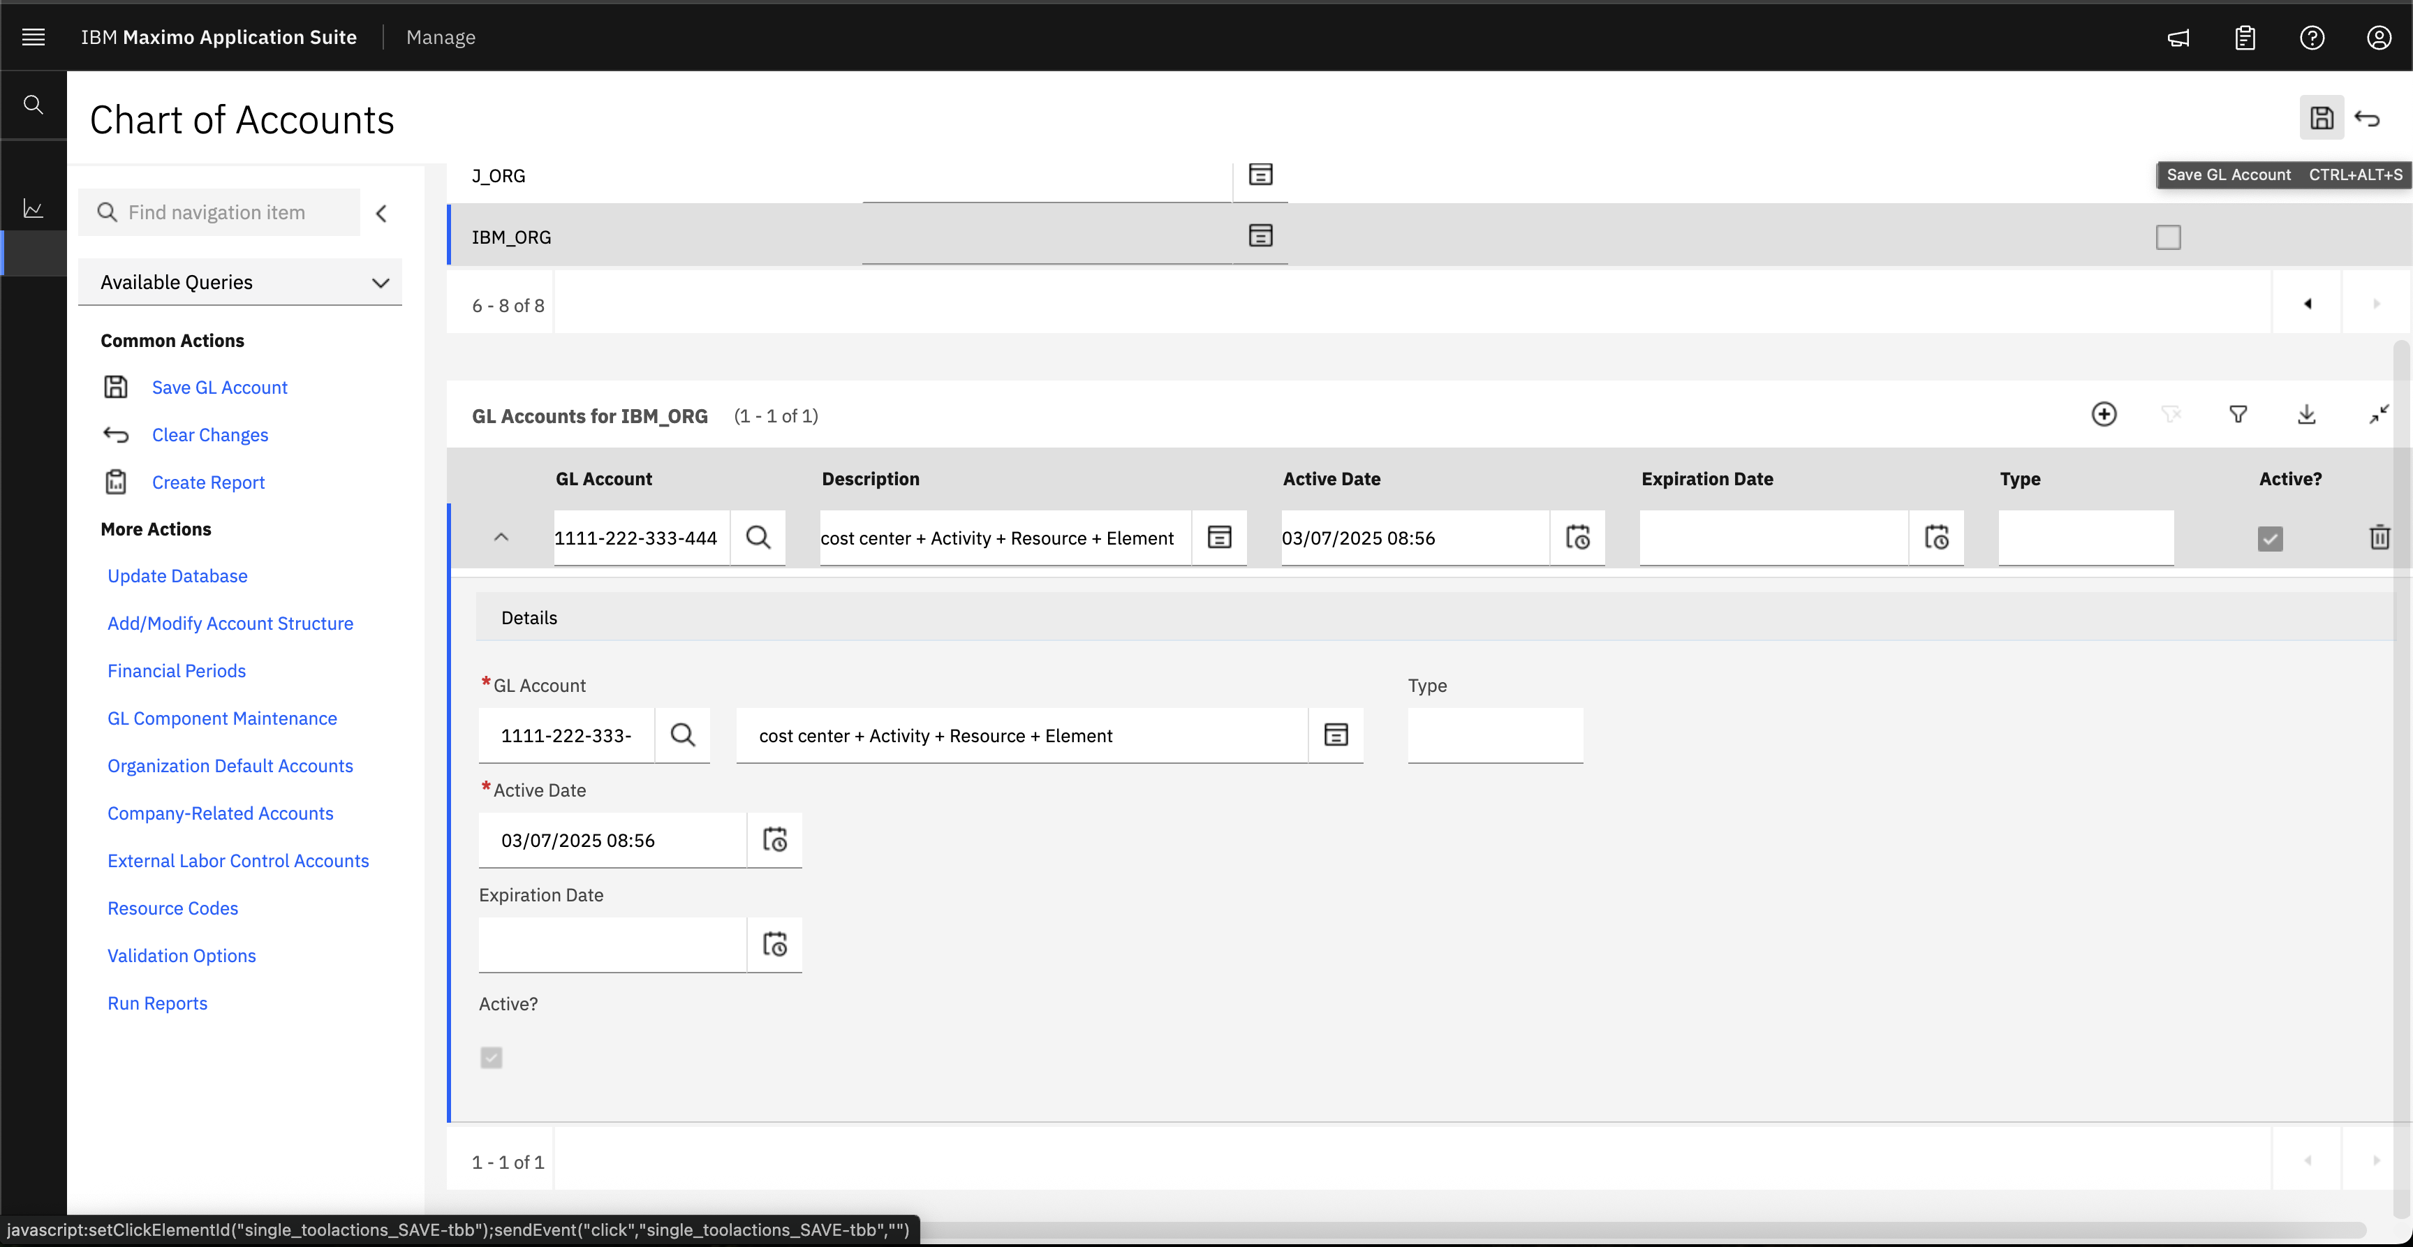Screen dimensions: 2413x1247
Task: Open the help question mark icon
Action: pyautogui.click(x=2312, y=38)
